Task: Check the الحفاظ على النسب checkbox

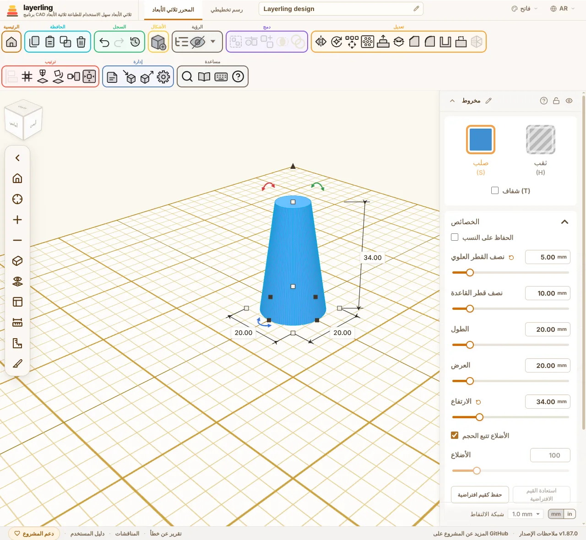Action: 455,237
